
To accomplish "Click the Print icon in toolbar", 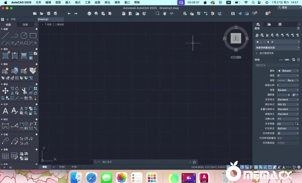I will coord(89,14).
